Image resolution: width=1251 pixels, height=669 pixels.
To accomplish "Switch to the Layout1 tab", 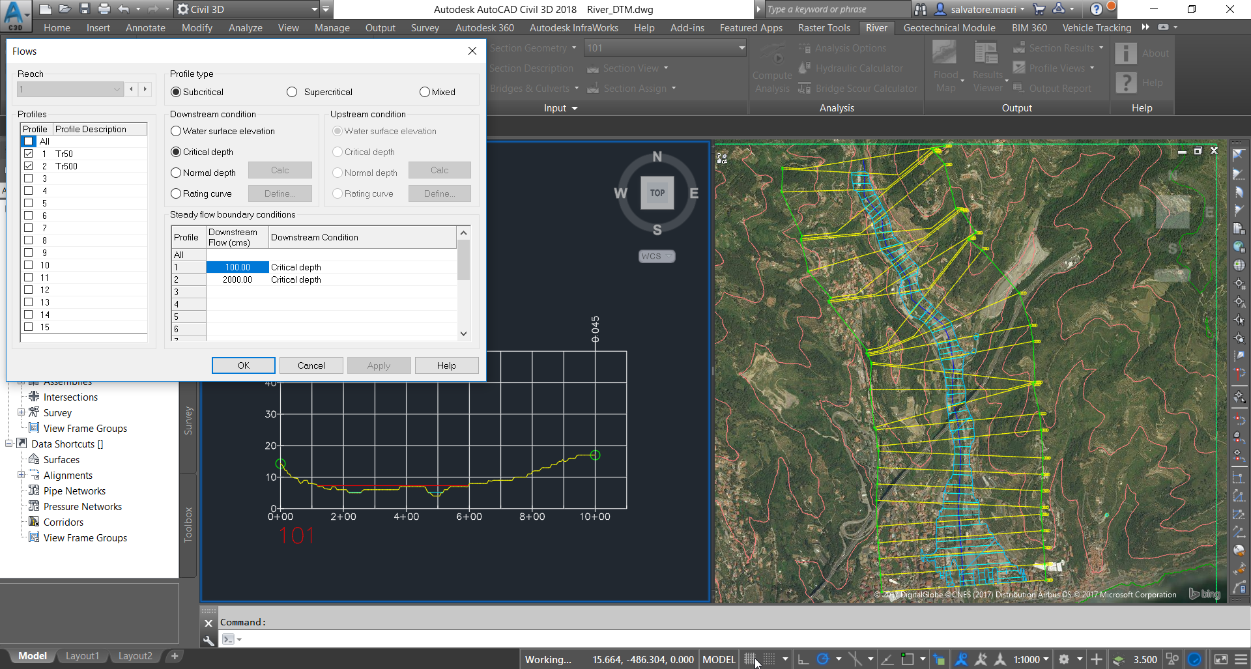I will (x=82, y=655).
